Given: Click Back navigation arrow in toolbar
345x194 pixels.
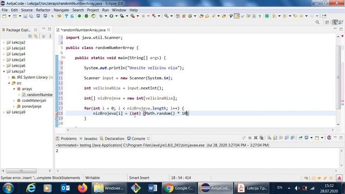Looking at the screenshot, I should (x=301, y=16).
